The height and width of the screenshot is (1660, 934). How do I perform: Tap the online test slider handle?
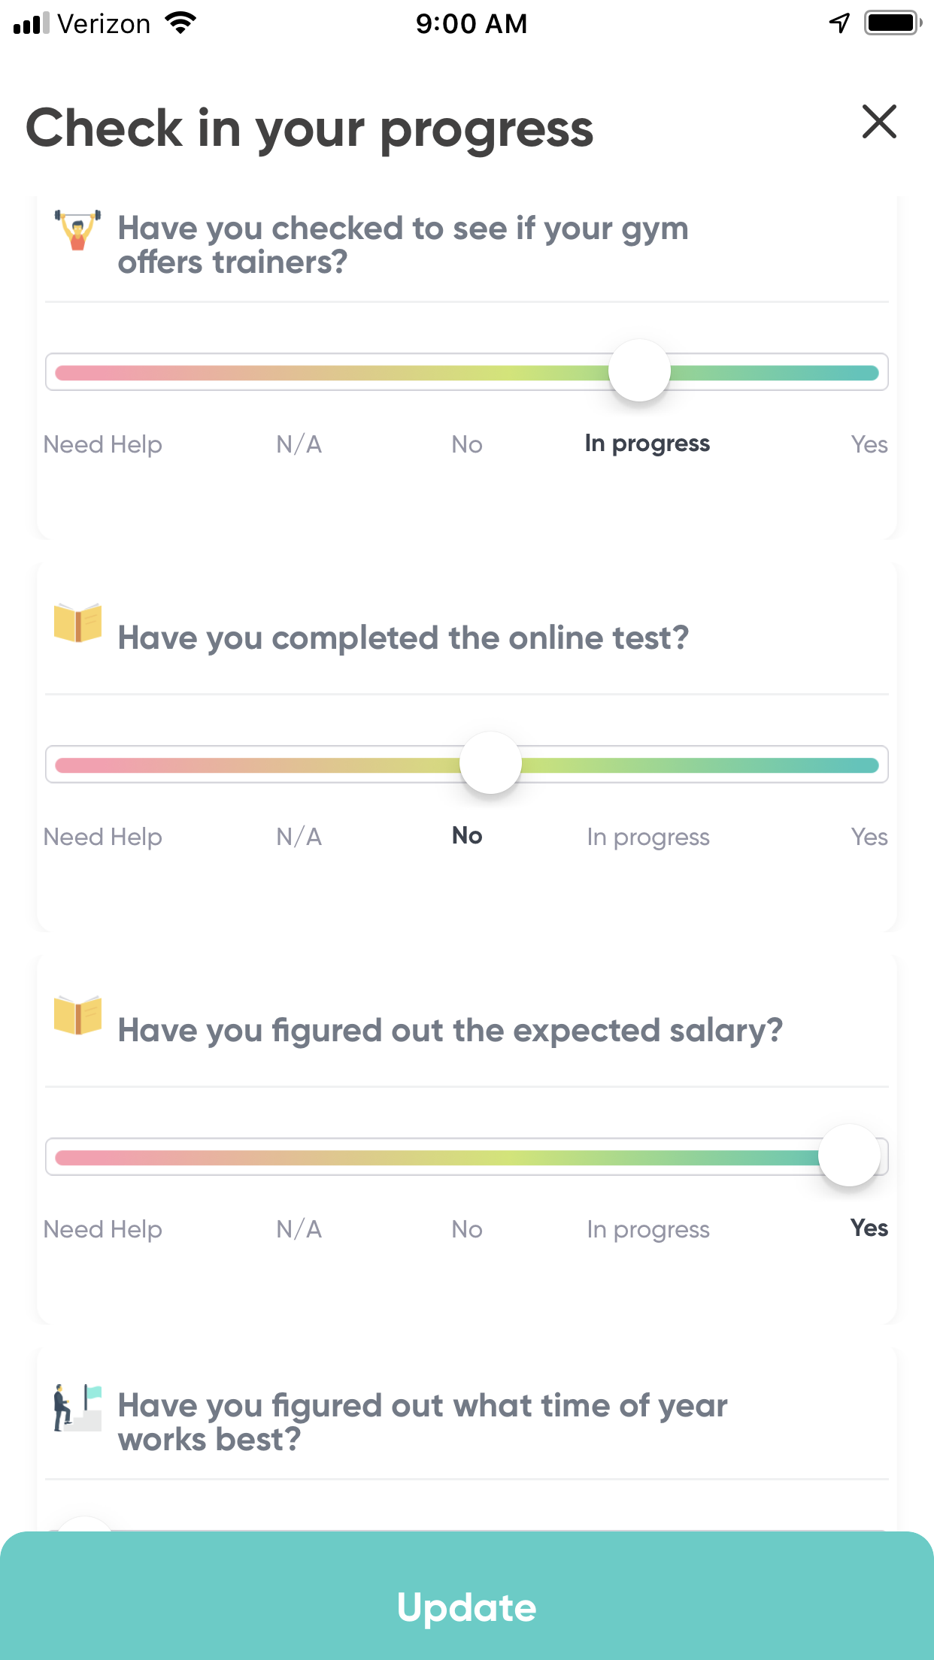490,763
